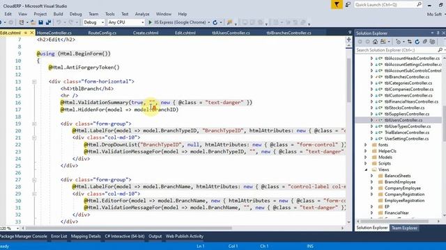Click the Solution Explorer views switch icon
Image resolution: width=446 pixels, height=250 pixels.
point(384,42)
